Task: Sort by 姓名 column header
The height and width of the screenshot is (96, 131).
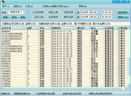Action: (x=97, y=28)
